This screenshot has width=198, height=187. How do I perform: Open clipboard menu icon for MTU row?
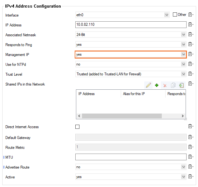pos(191,157)
